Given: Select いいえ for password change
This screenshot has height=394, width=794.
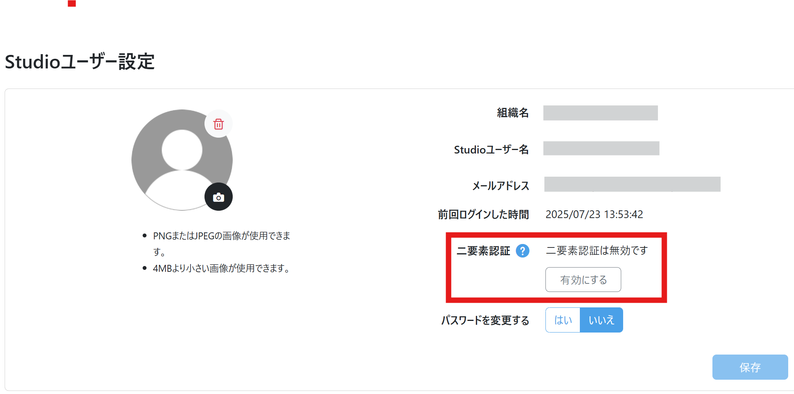Looking at the screenshot, I should click(601, 320).
